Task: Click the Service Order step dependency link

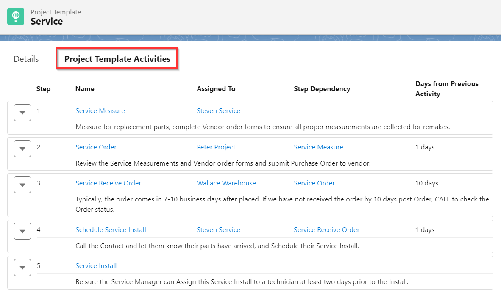Action: [x=314, y=183]
